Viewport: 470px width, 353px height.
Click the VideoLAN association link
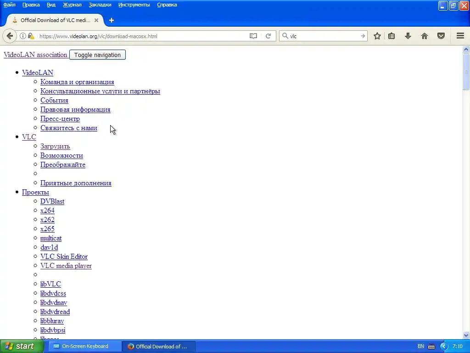coord(35,55)
